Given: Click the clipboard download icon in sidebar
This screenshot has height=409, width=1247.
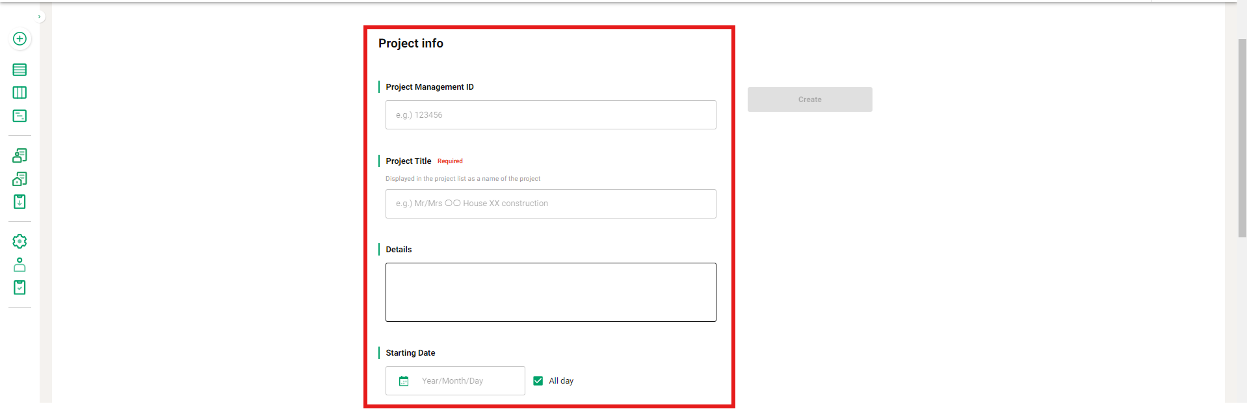Looking at the screenshot, I should coord(20,202).
